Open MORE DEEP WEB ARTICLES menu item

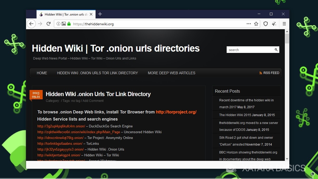[171, 73]
